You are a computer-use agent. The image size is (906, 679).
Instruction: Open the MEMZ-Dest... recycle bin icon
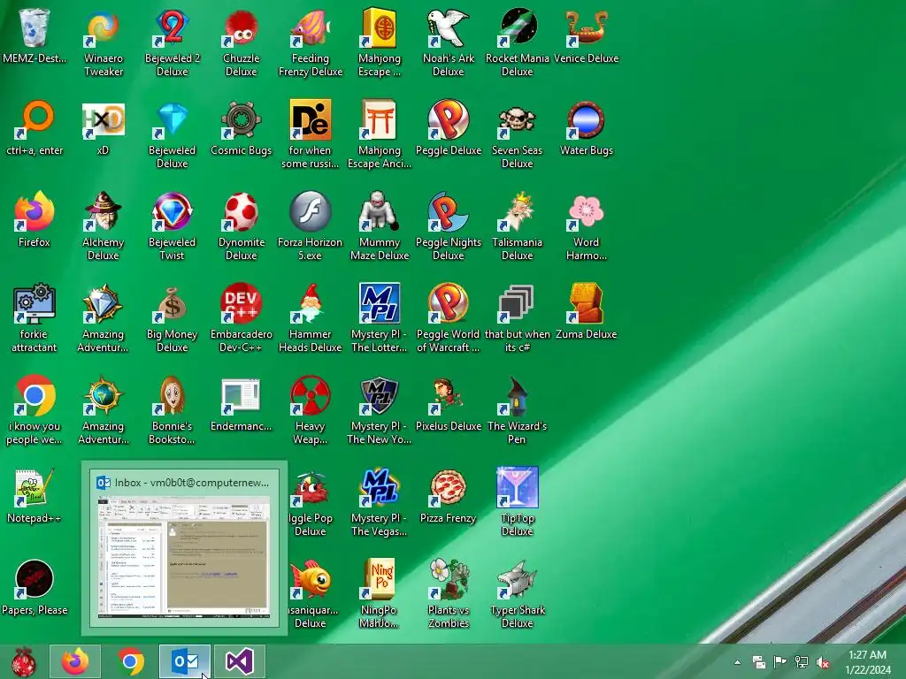[x=35, y=27]
